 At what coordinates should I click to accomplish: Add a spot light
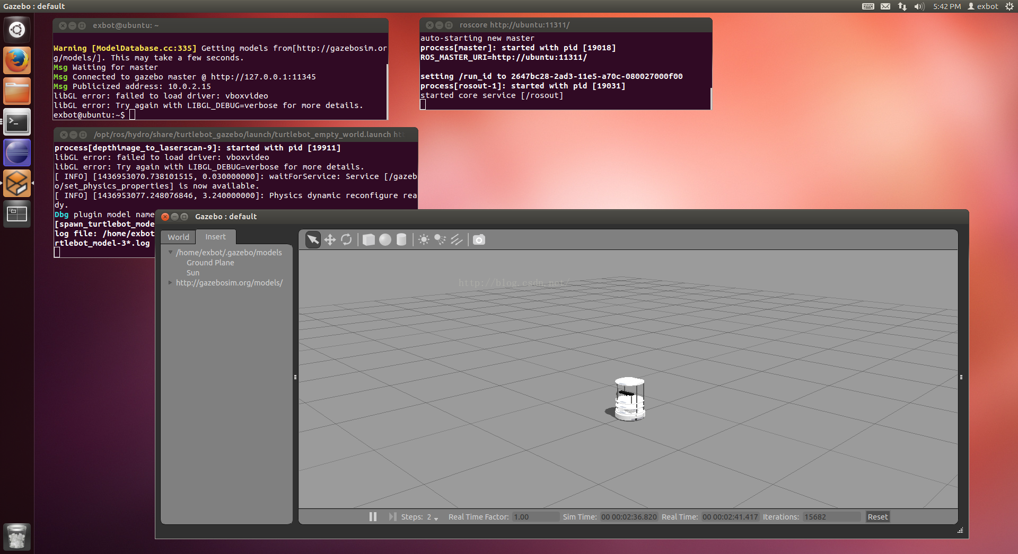coord(440,240)
